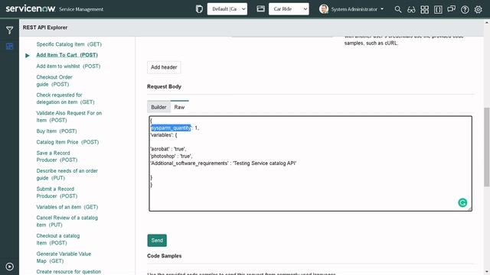
Task: Click the 'variables': { line in body
Action: (x=164, y=135)
